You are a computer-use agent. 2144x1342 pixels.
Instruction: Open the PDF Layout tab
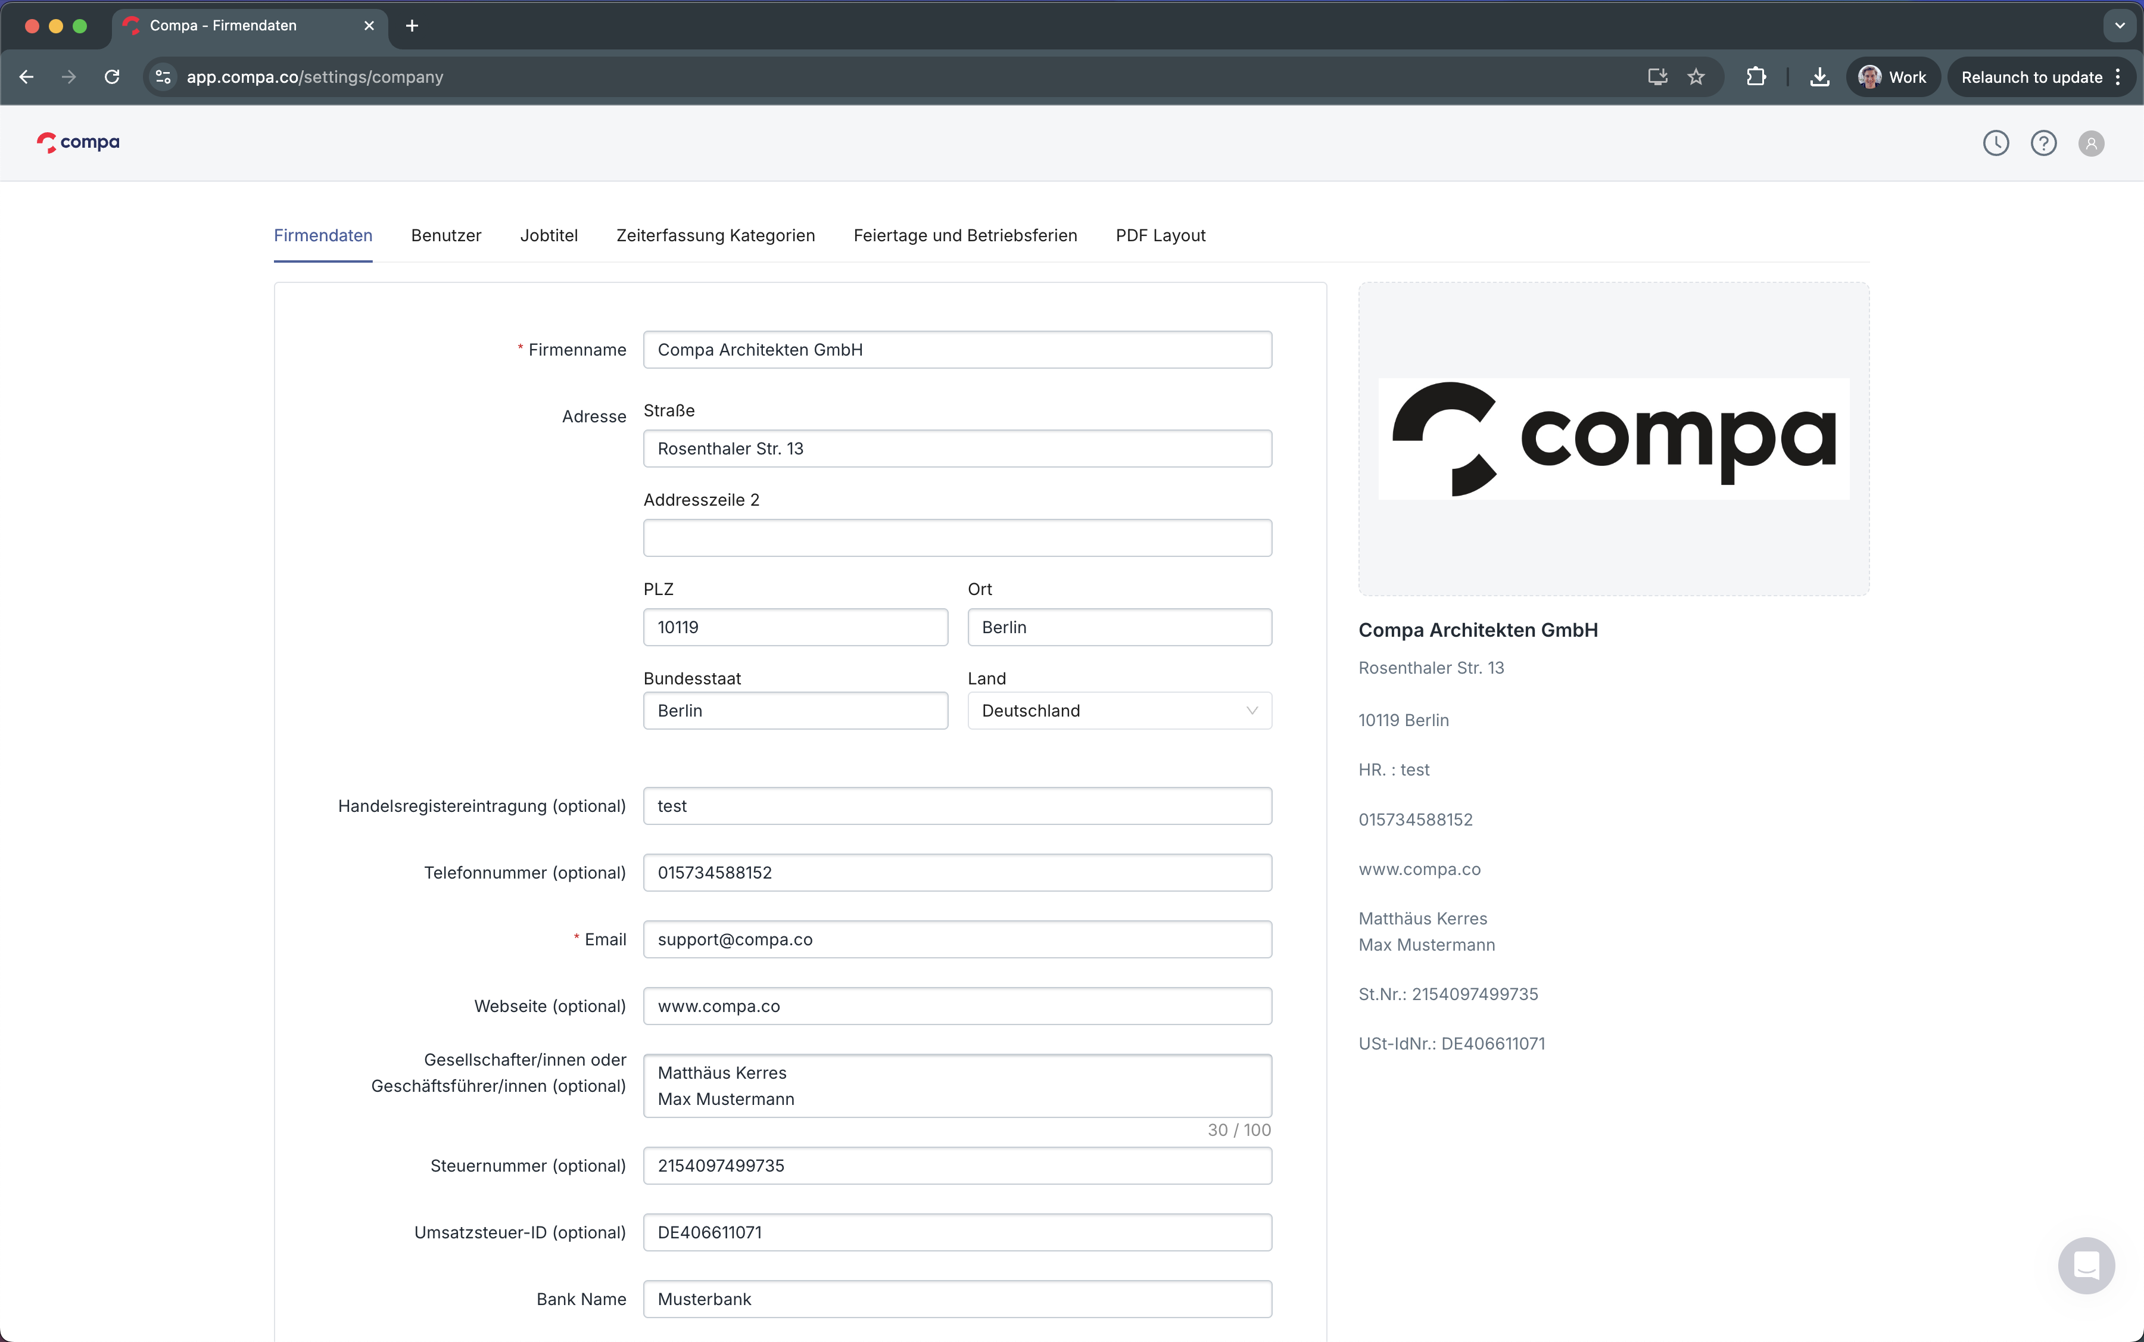tap(1160, 235)
